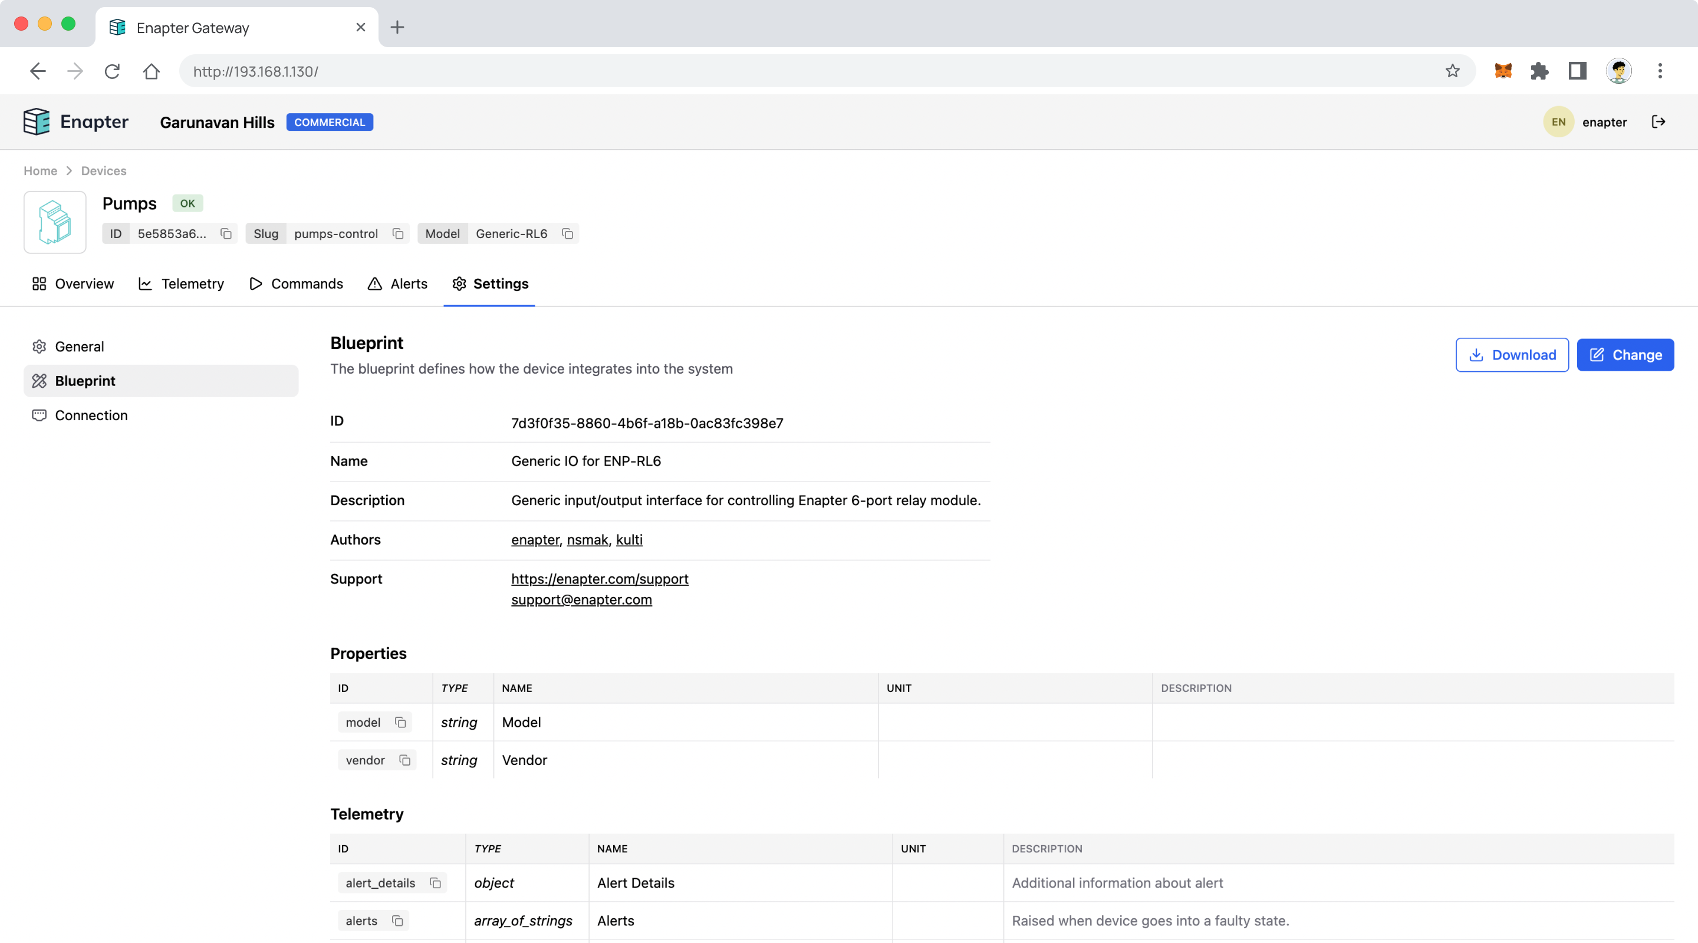Copy the device ID 5e5853a6
Viewport: 1698px width, 943px height.
coord(226,234)
